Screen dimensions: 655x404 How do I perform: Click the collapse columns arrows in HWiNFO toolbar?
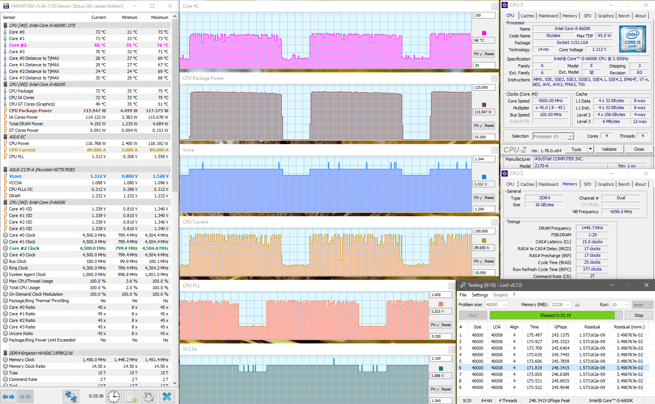(25, 396)
